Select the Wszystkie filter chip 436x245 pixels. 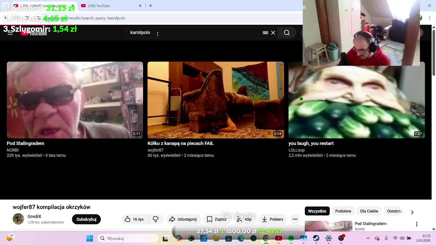click(317, 211)
